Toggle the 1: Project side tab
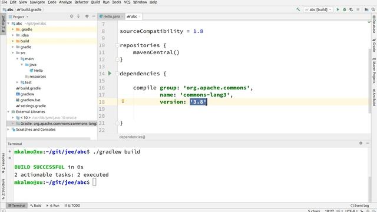The image size is (377, 212). [x=3, y=24]
